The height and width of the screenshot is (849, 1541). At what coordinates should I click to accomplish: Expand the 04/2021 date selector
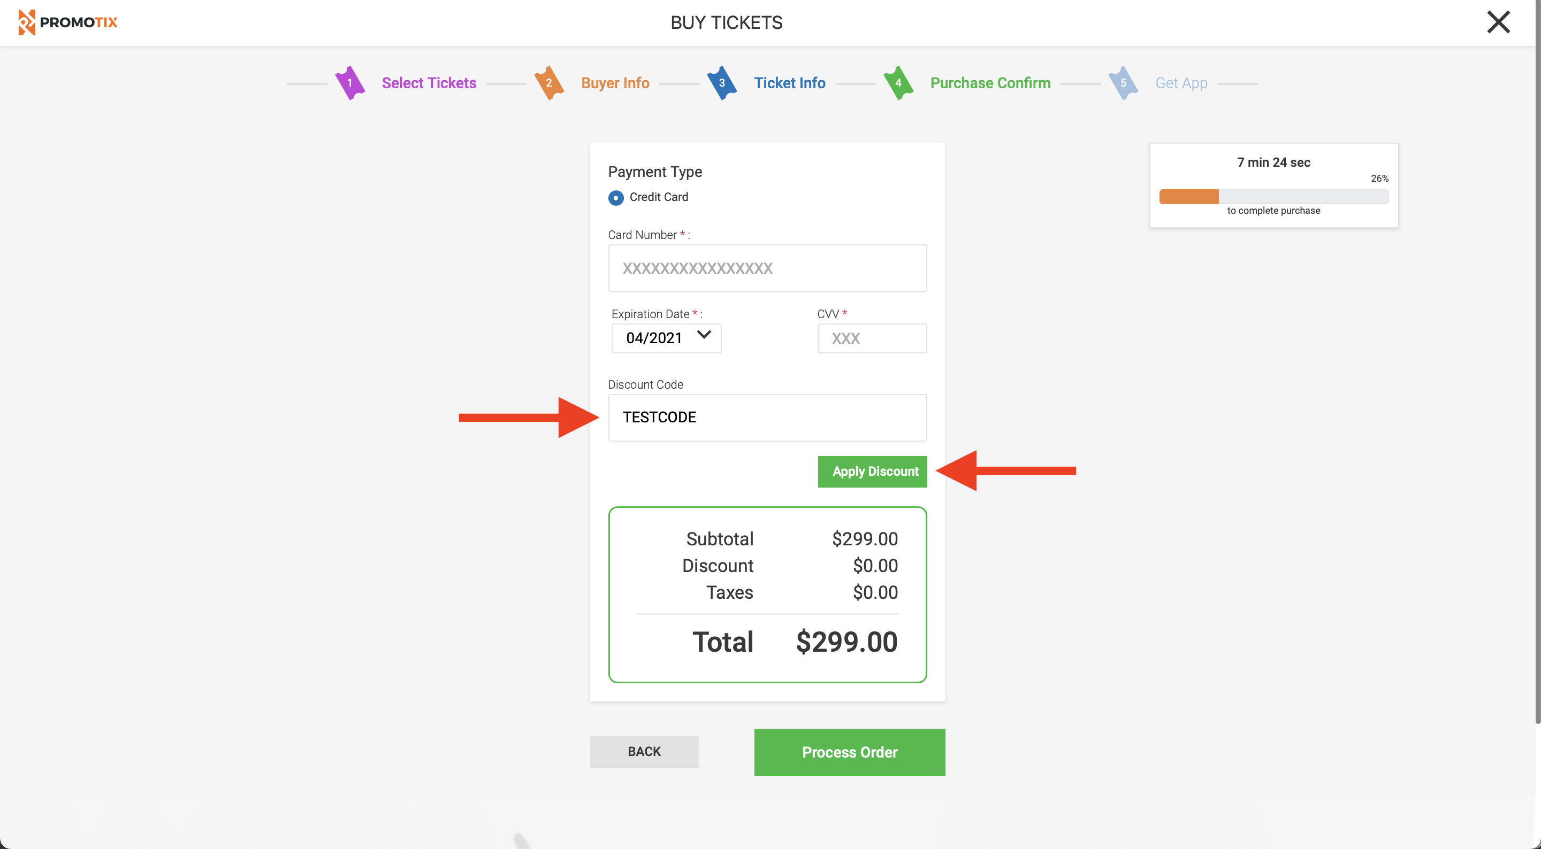point(666,338)
